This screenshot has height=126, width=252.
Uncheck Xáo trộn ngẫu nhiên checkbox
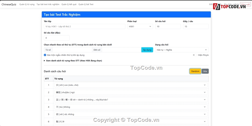[x=45, y=55]
